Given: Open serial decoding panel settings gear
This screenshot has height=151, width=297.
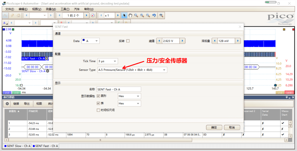Looking at the screenshot, I should point(7,103).
